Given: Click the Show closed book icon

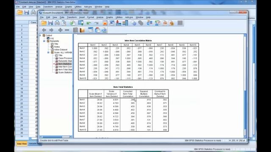Looking at the screenshot, I should [x=75, y=30].
